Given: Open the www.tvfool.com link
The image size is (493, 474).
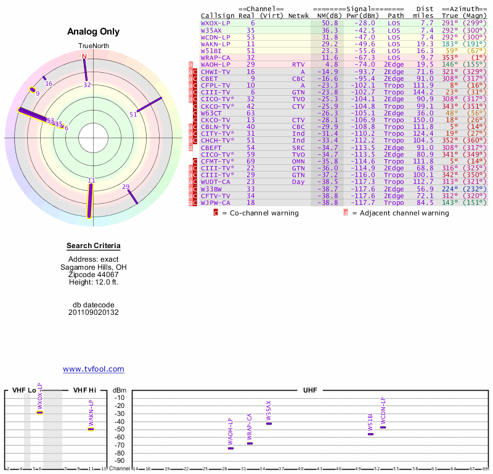Looking at the screenshot, I should [94, 369].
